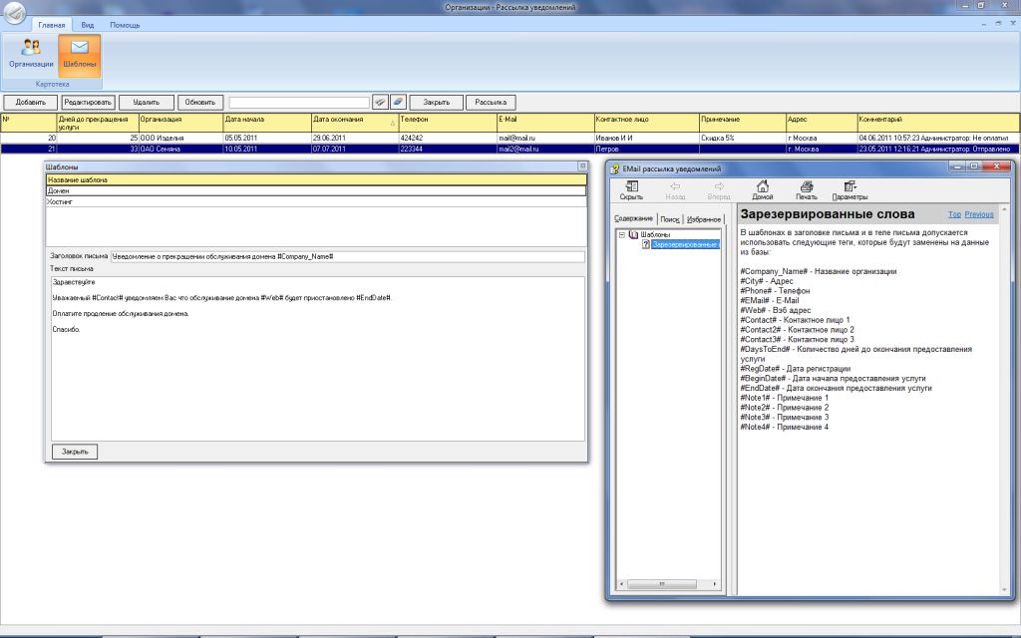1021x638 pixels.
Task: Click the help content vertical scrollbar up arrow
Action: [1004, 209]
